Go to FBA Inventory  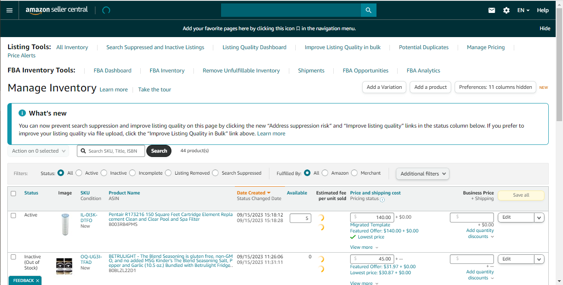[167, 71]
